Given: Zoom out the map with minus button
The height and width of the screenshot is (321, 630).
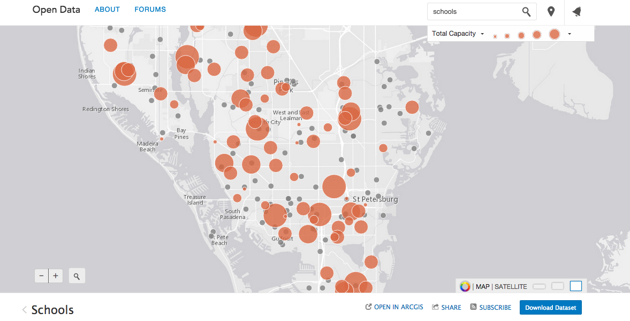Looking at the screenshot, I should coord(41,276).
